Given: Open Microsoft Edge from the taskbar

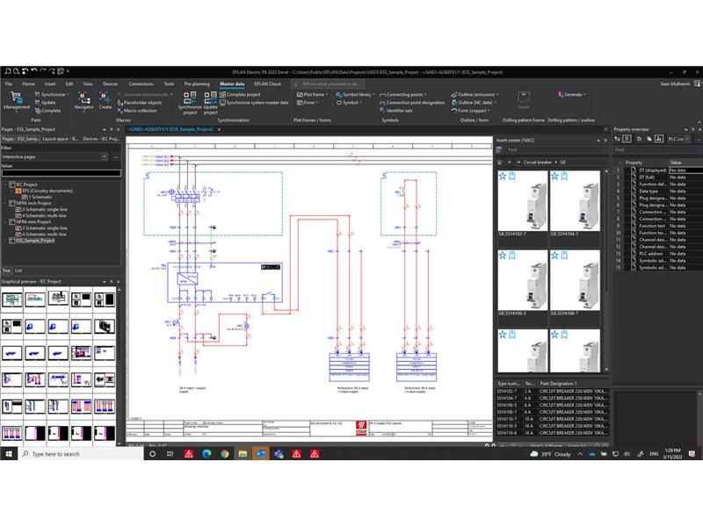Looking at the screenshot, I should click(207, 454).
